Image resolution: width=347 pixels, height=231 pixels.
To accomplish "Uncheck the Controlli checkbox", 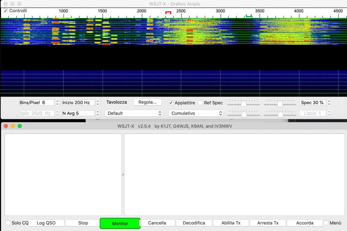I will click(5, 11).
